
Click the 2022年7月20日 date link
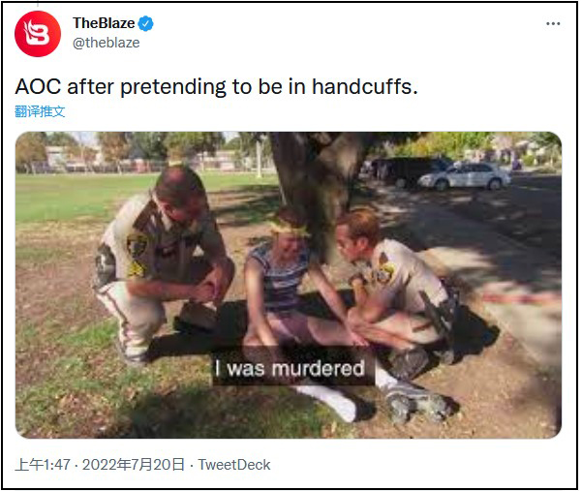pos(134,465)
